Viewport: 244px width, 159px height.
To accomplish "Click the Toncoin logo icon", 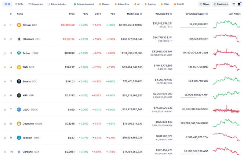I will pyautogui.click(x=19, y=138).
